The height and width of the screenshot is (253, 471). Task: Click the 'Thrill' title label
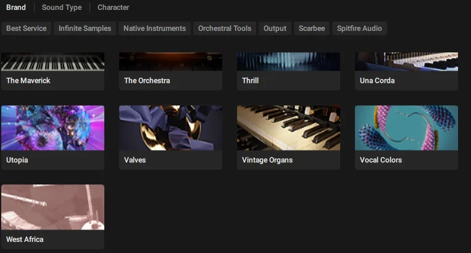(x=250, y=80)
